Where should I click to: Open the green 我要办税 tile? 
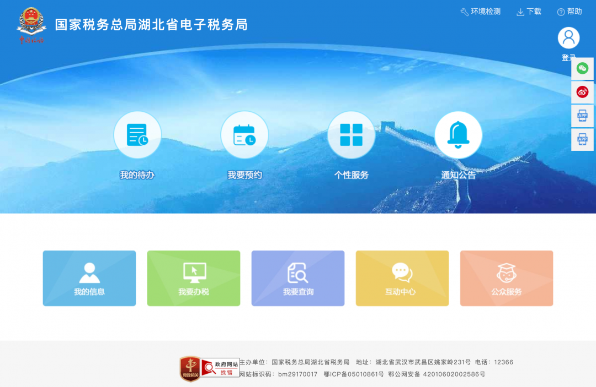tap(194, 278)
